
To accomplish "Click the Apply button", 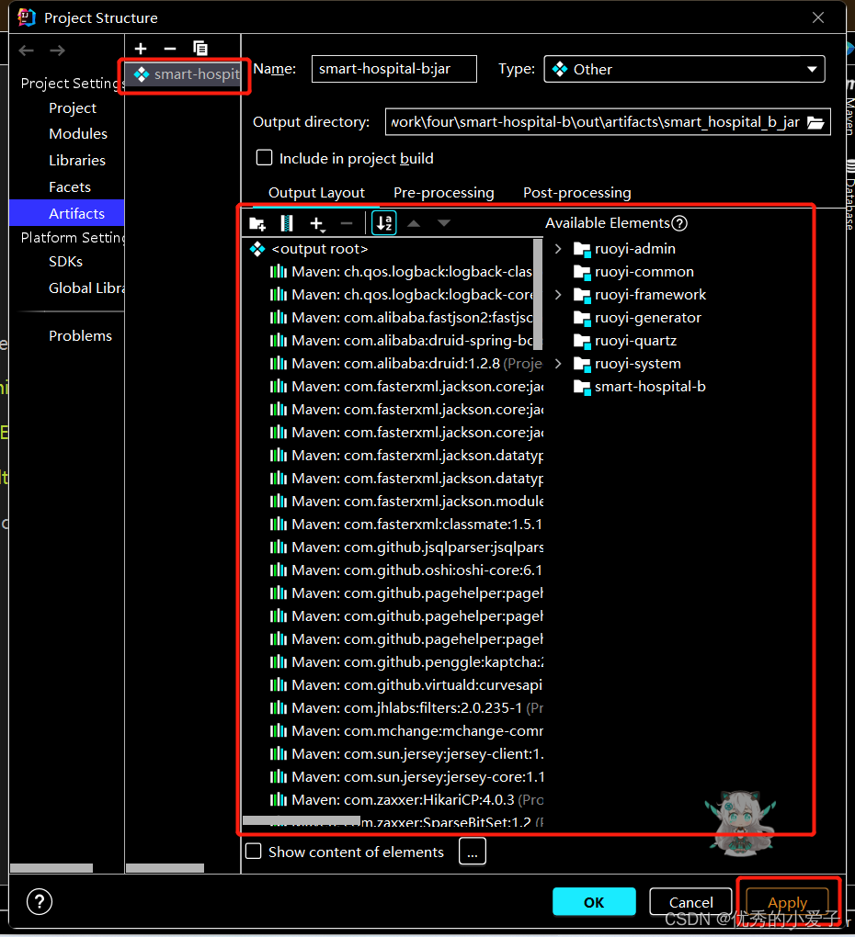I will 788,902.
